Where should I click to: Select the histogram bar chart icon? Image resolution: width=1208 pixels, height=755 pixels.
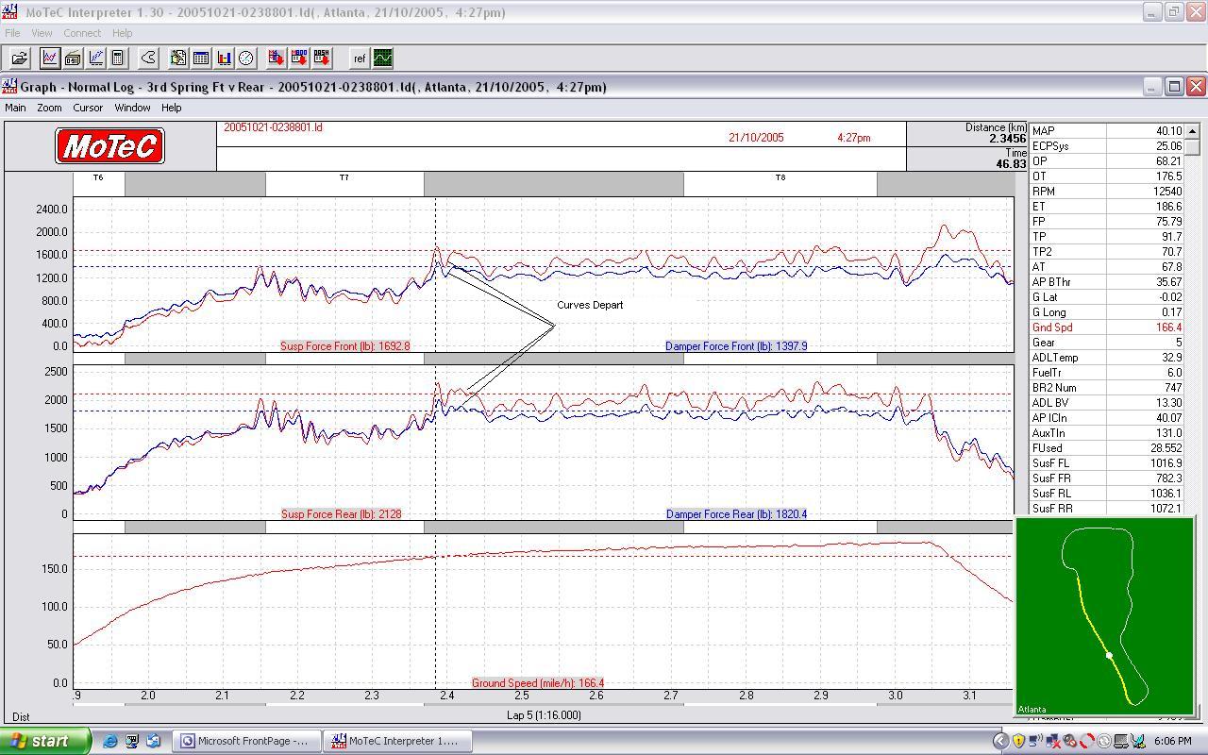point(224,59)
